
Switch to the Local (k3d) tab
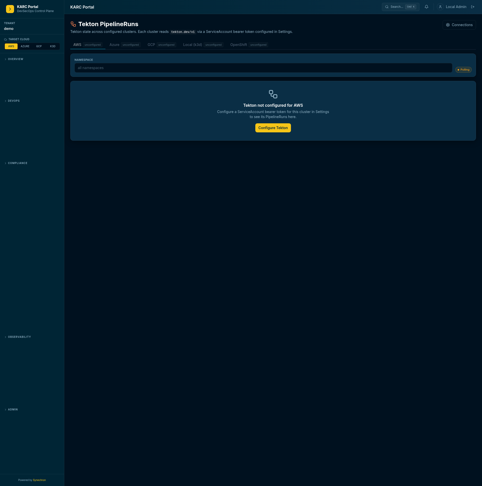(x=203, y=45)
